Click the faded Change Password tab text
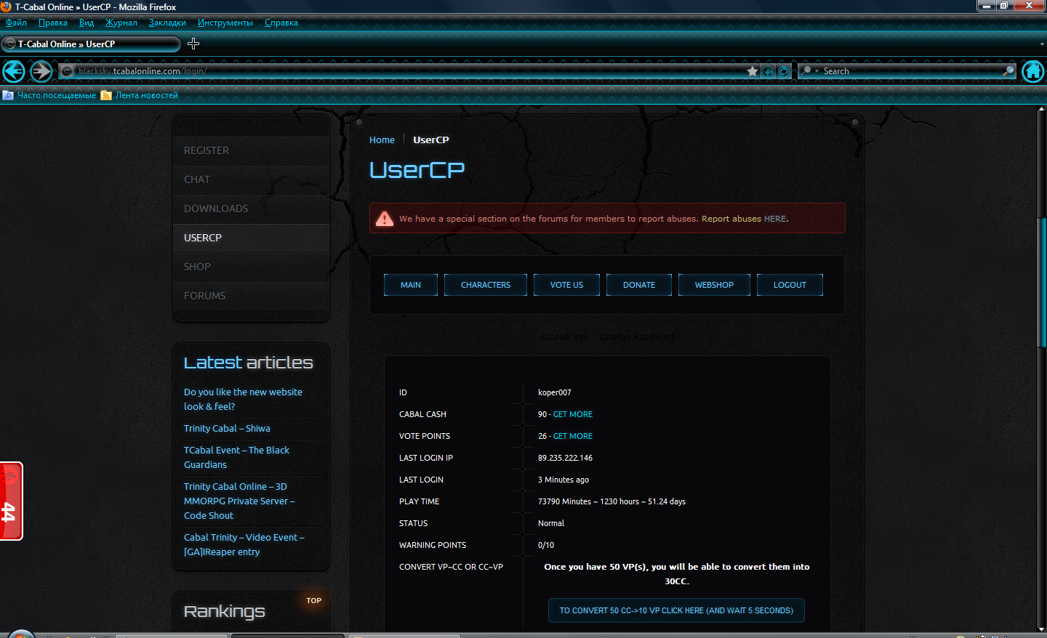1047x638 pixels. [x=636, y=337]
